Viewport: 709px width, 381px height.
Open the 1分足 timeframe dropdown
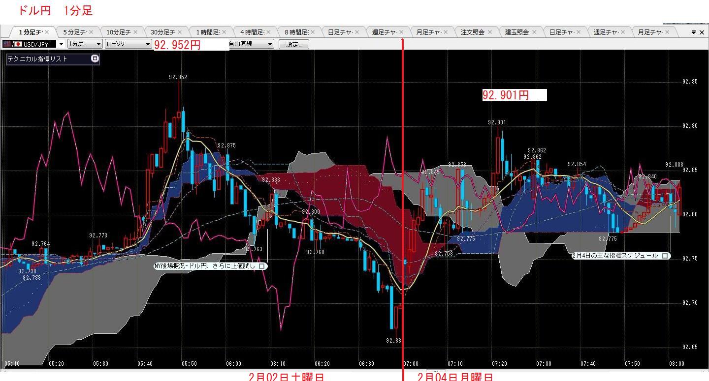85,44
